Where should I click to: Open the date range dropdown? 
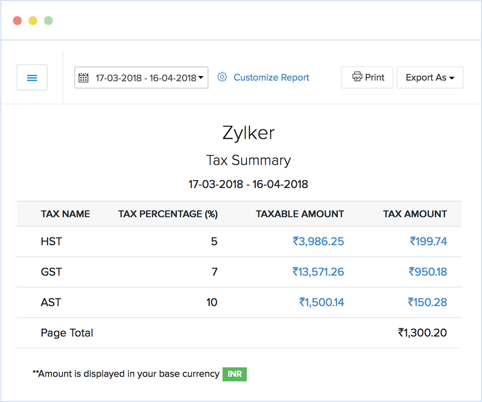coord(141,77)
